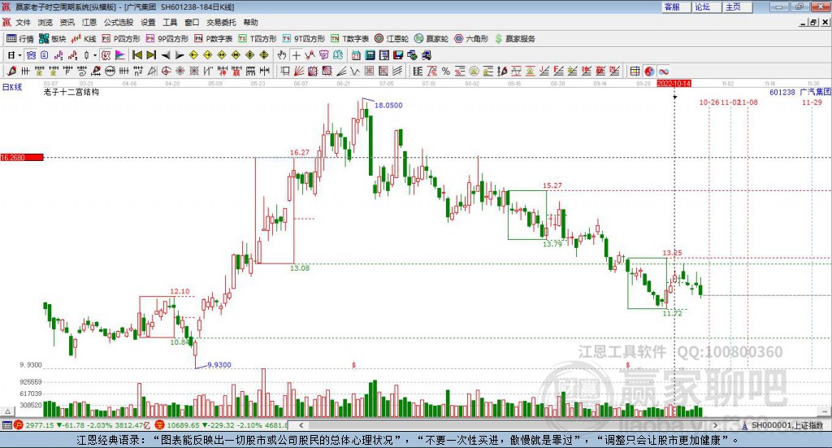
Task: Open the 文件 menu
Action: 24,22
